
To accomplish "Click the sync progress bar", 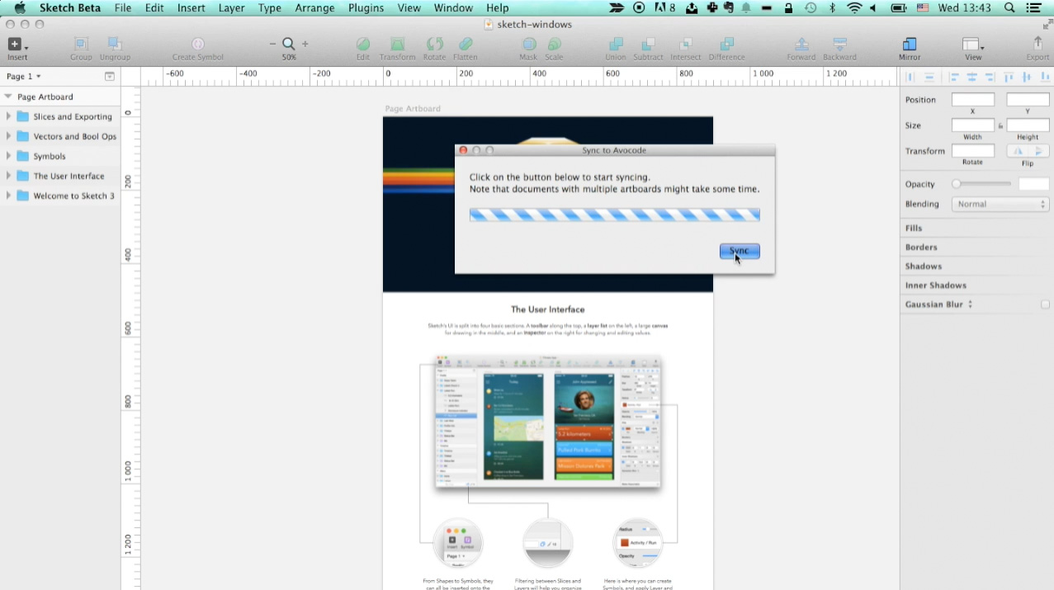I will pyautogui.click(x=615, y=215).
